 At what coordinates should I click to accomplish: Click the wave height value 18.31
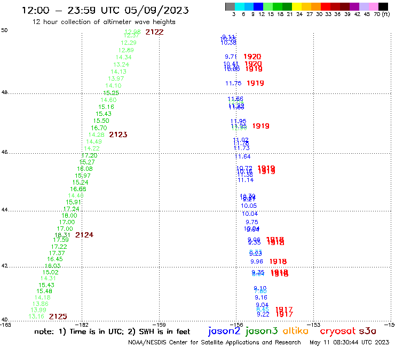[x=62, y=235]
